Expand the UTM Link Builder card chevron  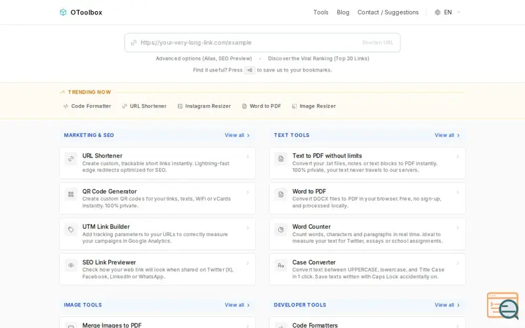(x=248, y=228)
